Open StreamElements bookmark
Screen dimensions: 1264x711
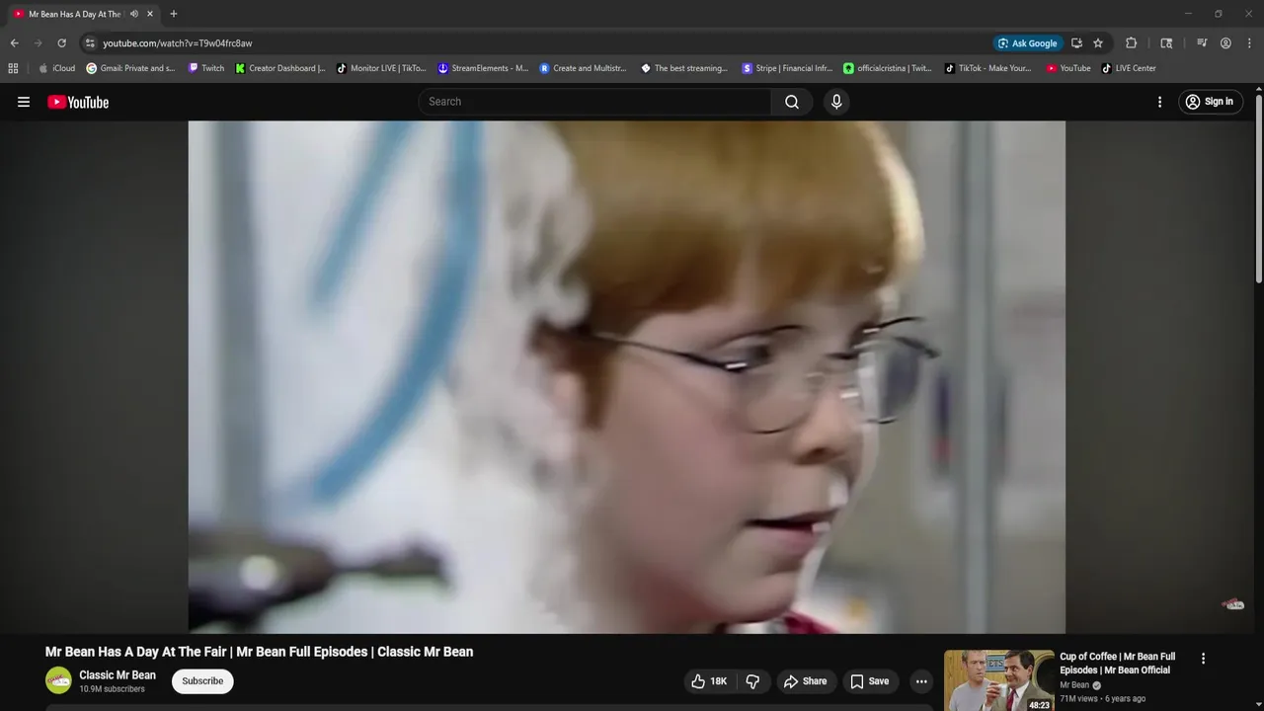[x=483, y=68]
